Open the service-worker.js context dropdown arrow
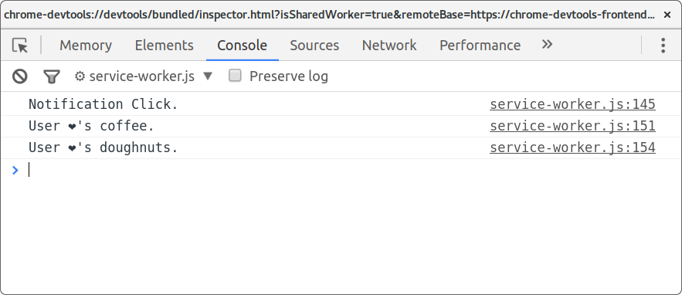The height and width of the screenshot is (295, 682). [x=208, y=76]
